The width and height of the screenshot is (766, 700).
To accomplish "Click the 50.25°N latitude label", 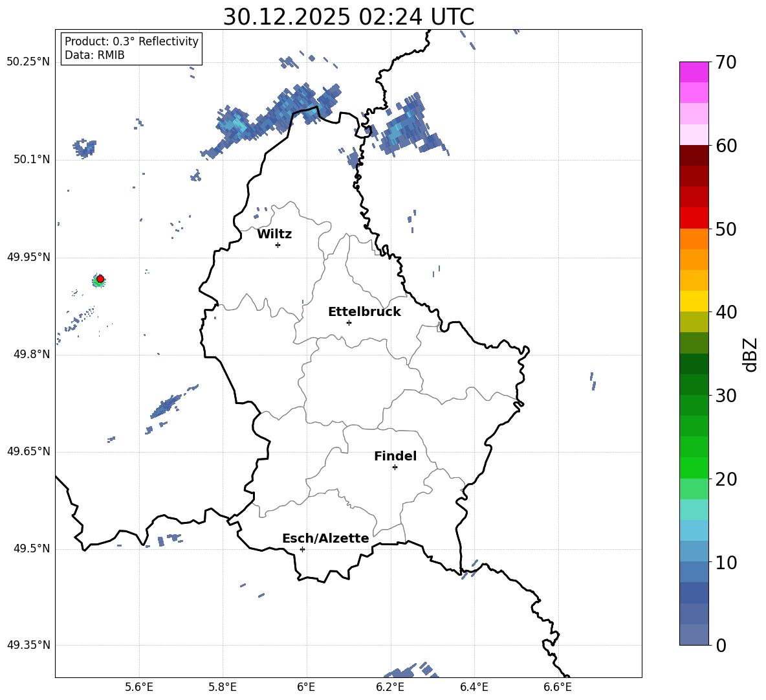I will click(x=28, y=62).
